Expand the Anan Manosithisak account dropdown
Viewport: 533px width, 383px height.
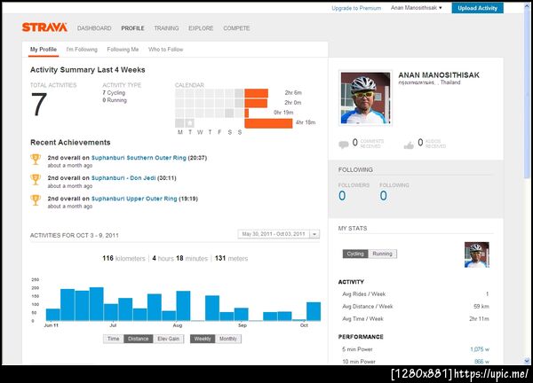[416, 7]
